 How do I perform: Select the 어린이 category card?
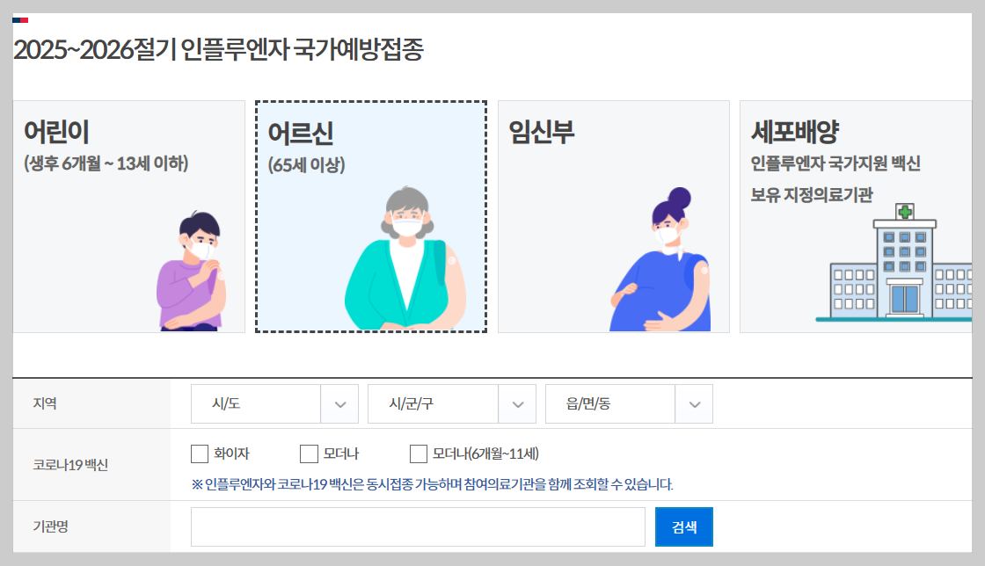pos(128,216)
